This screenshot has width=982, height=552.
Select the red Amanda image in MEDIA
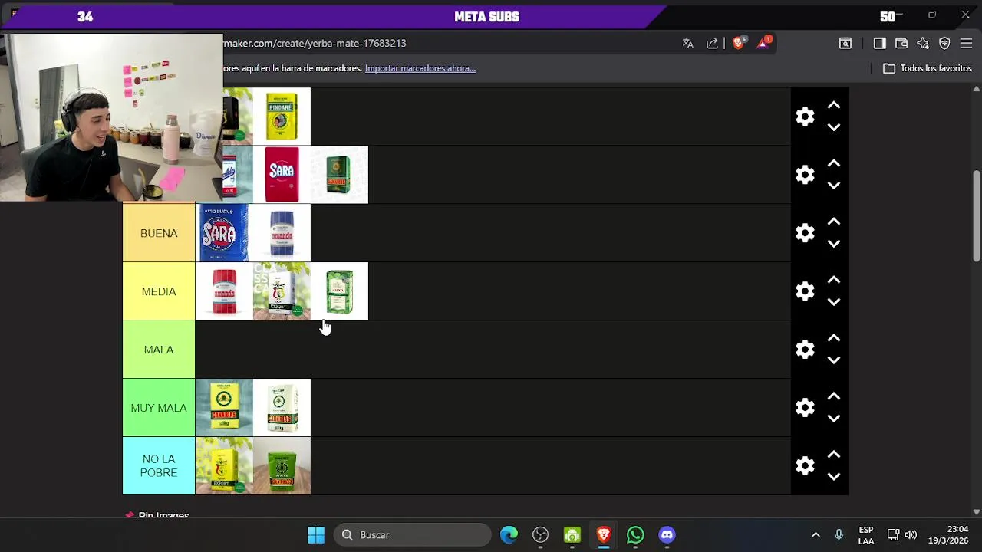click(x=224, y=291)
